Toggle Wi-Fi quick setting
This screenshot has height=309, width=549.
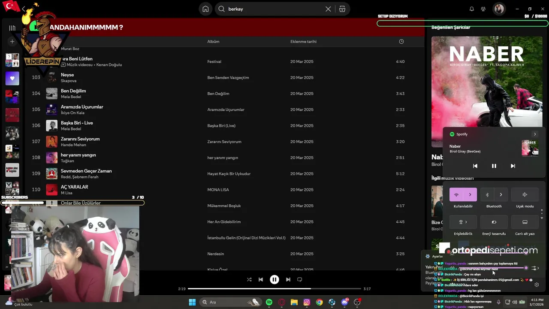456,195
